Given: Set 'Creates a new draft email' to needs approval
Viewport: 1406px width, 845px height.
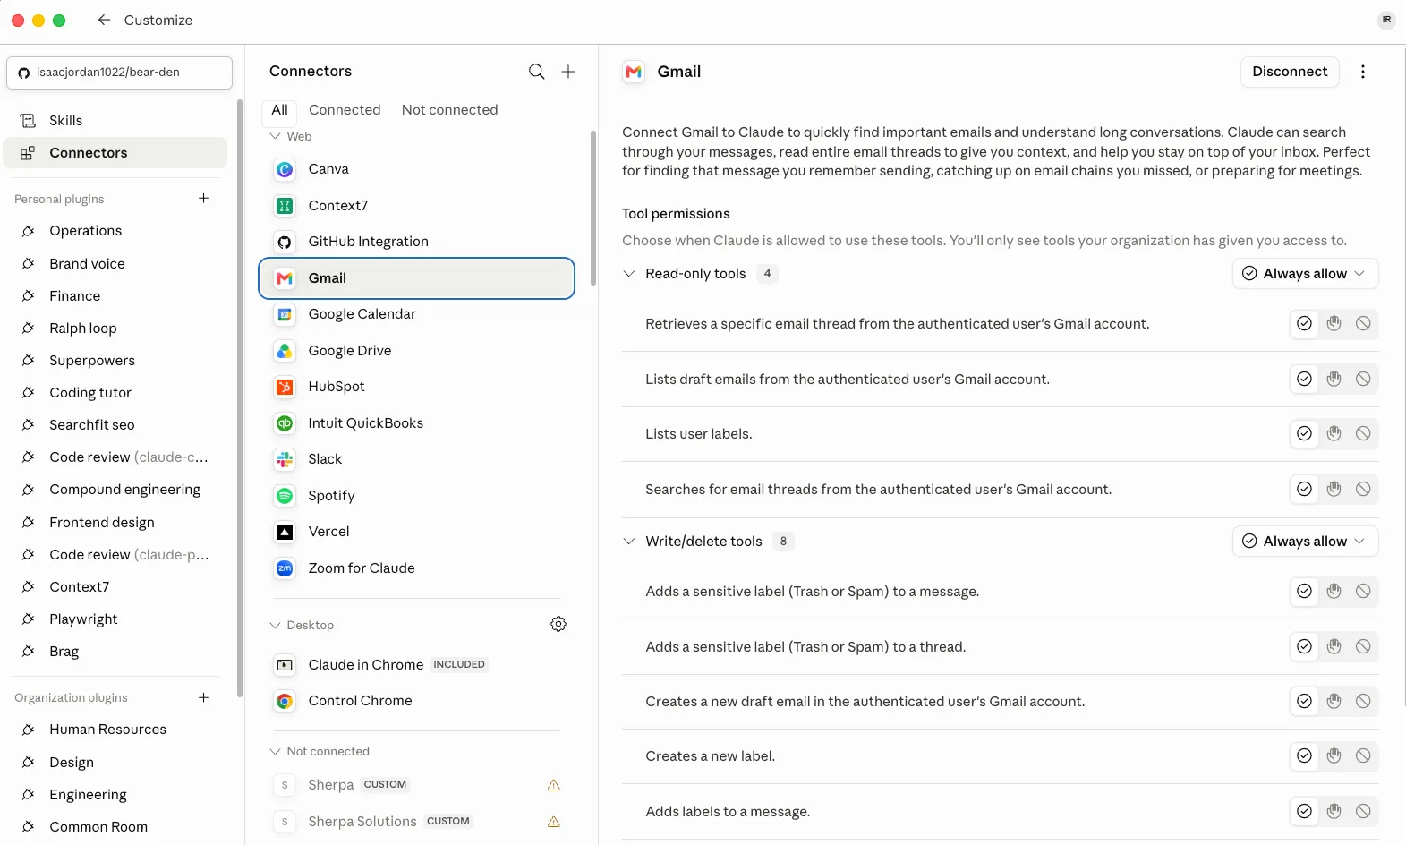Looking at the screenshot, I should coord(1334,702).
